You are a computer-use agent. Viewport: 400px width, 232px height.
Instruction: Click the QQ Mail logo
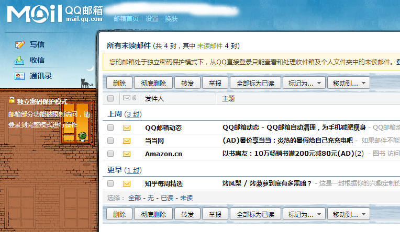55,14
